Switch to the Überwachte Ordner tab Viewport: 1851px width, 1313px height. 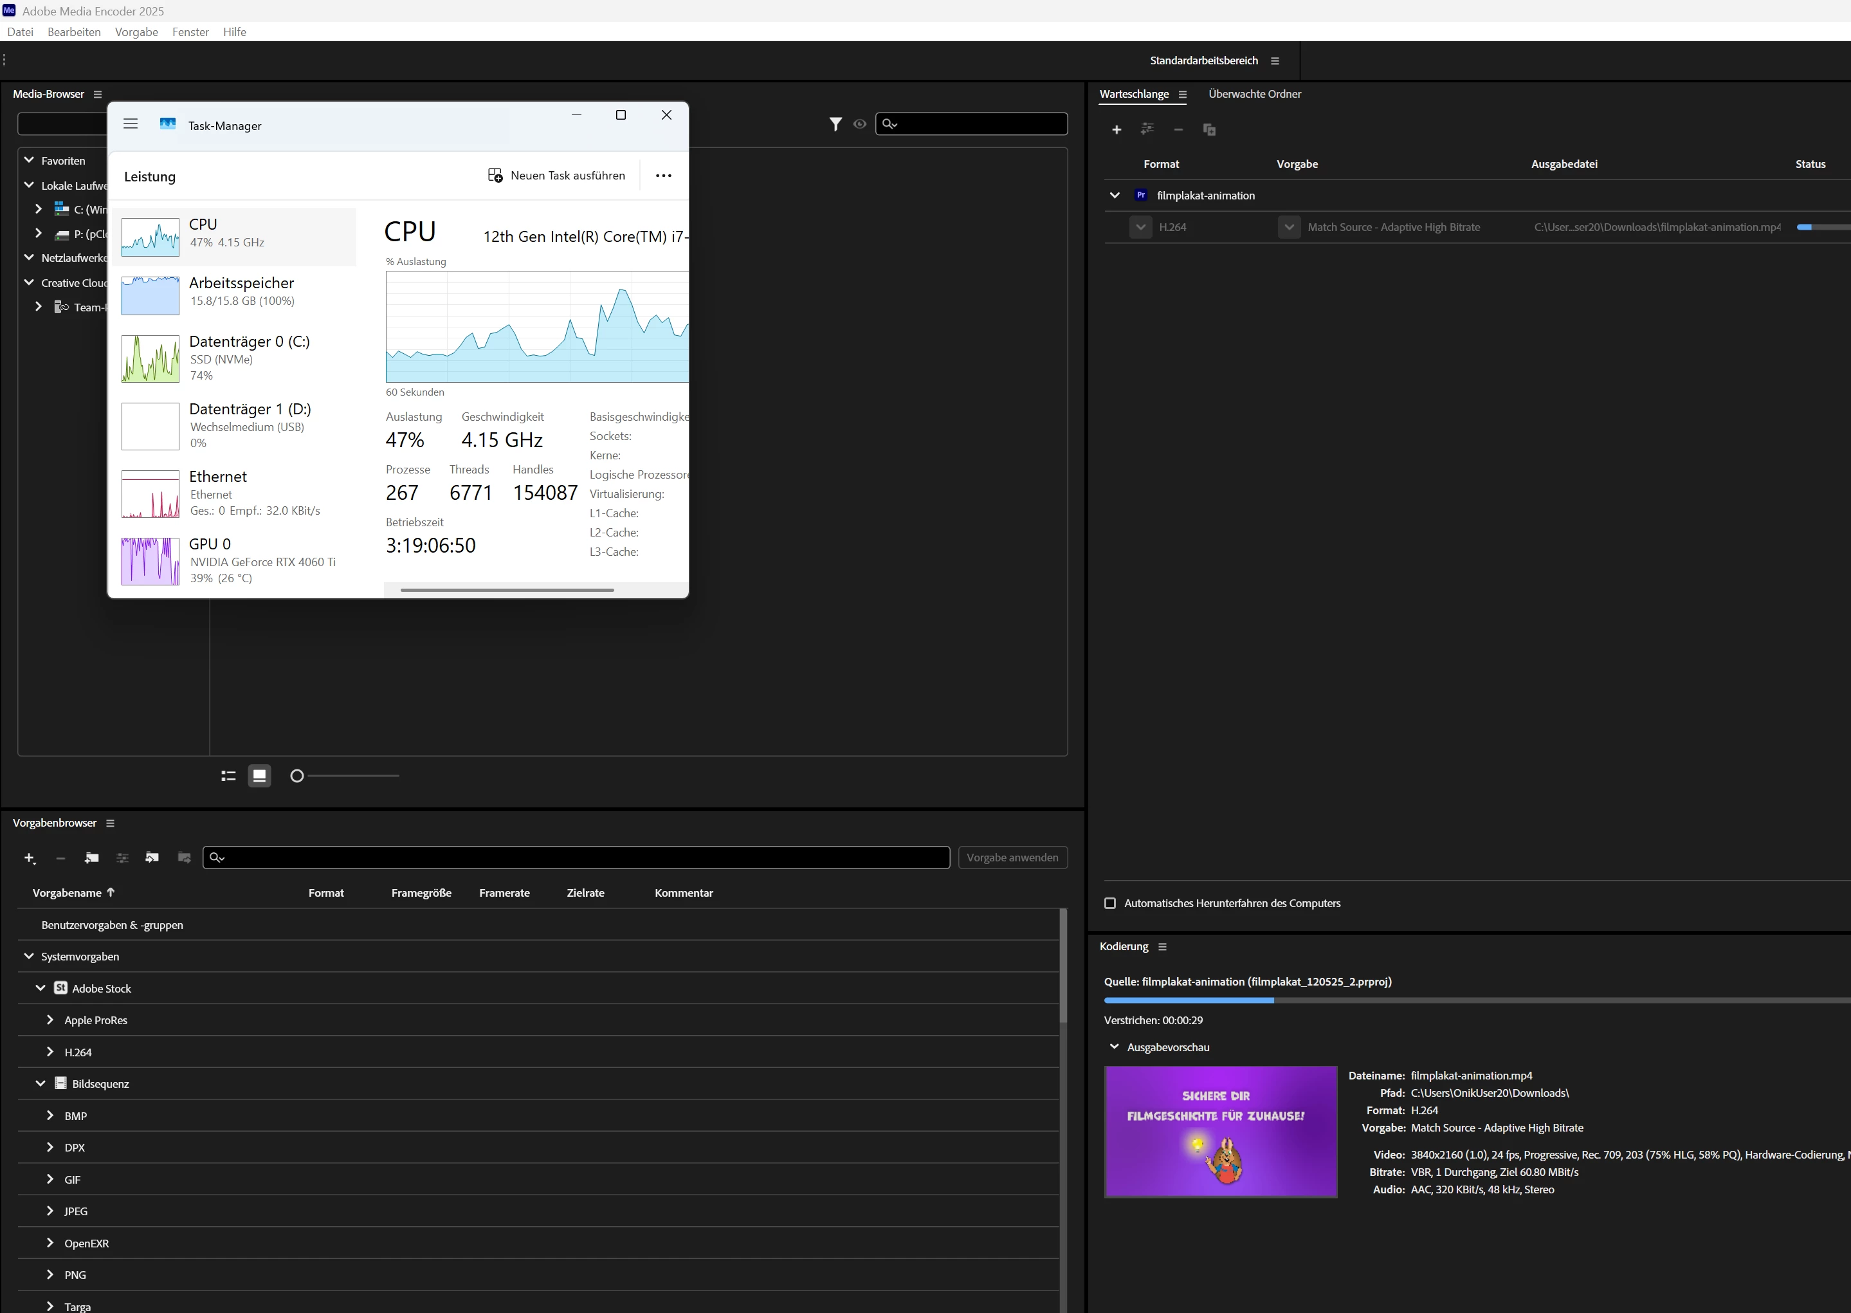[1255, 94]
